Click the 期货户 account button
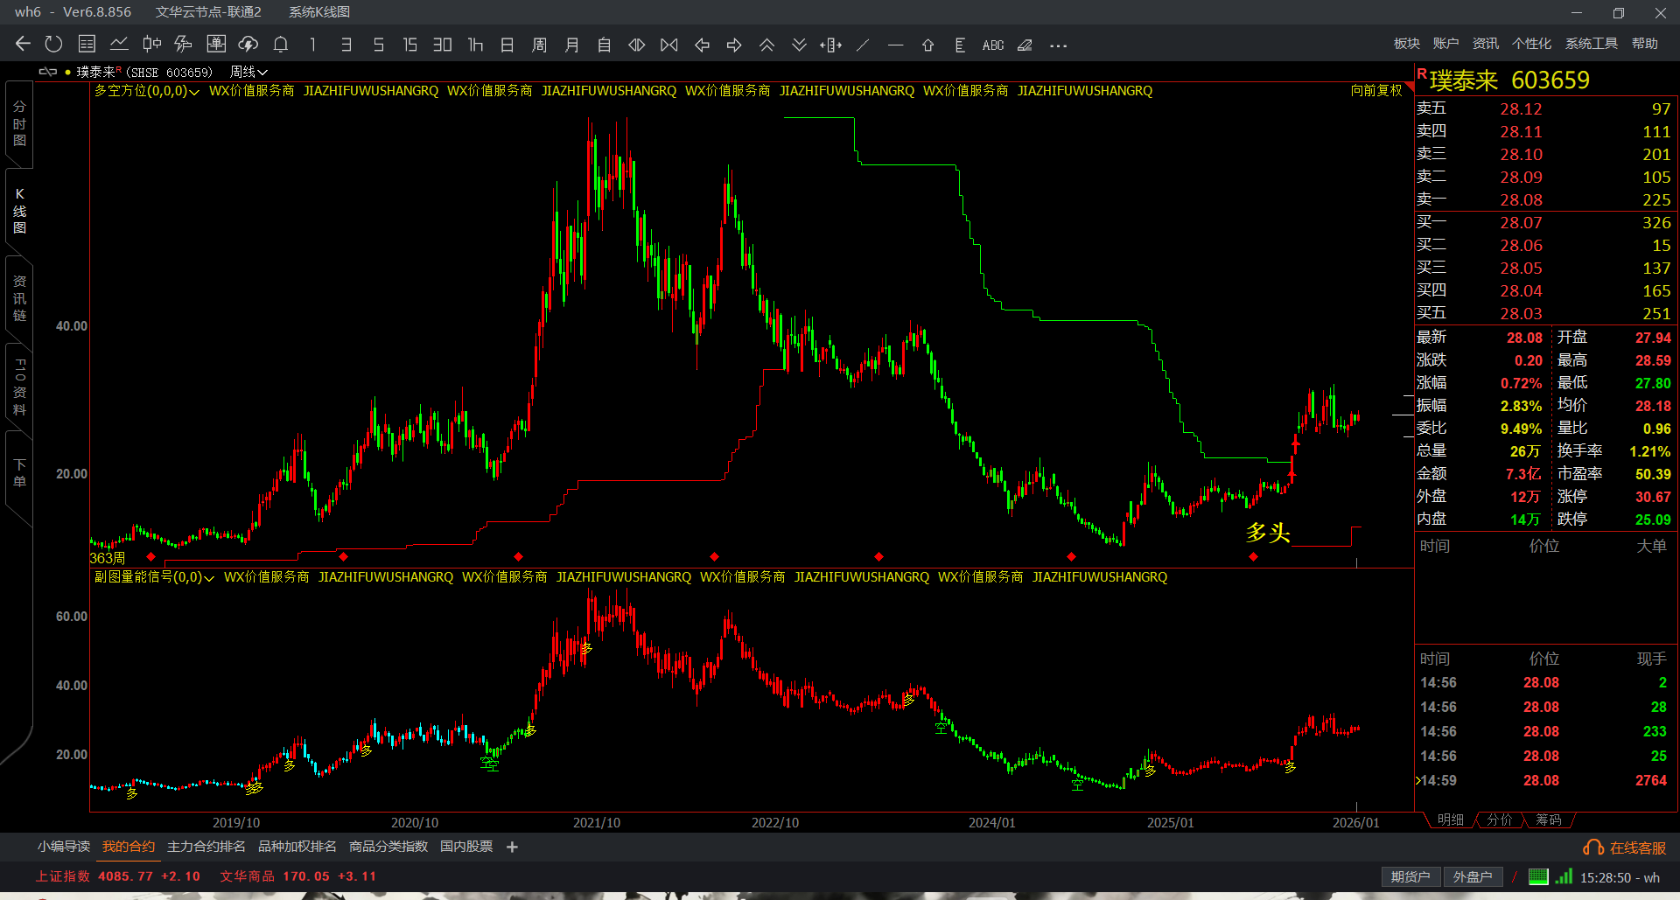Image resolution: width=1680 pixels, height=900 pixels. click(1410, 877)
